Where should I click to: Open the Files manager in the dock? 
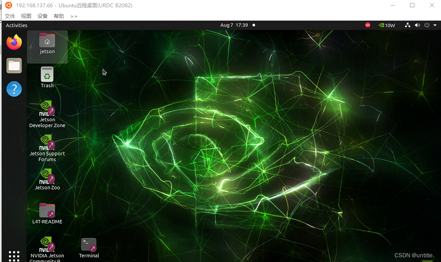click(14, 66)
